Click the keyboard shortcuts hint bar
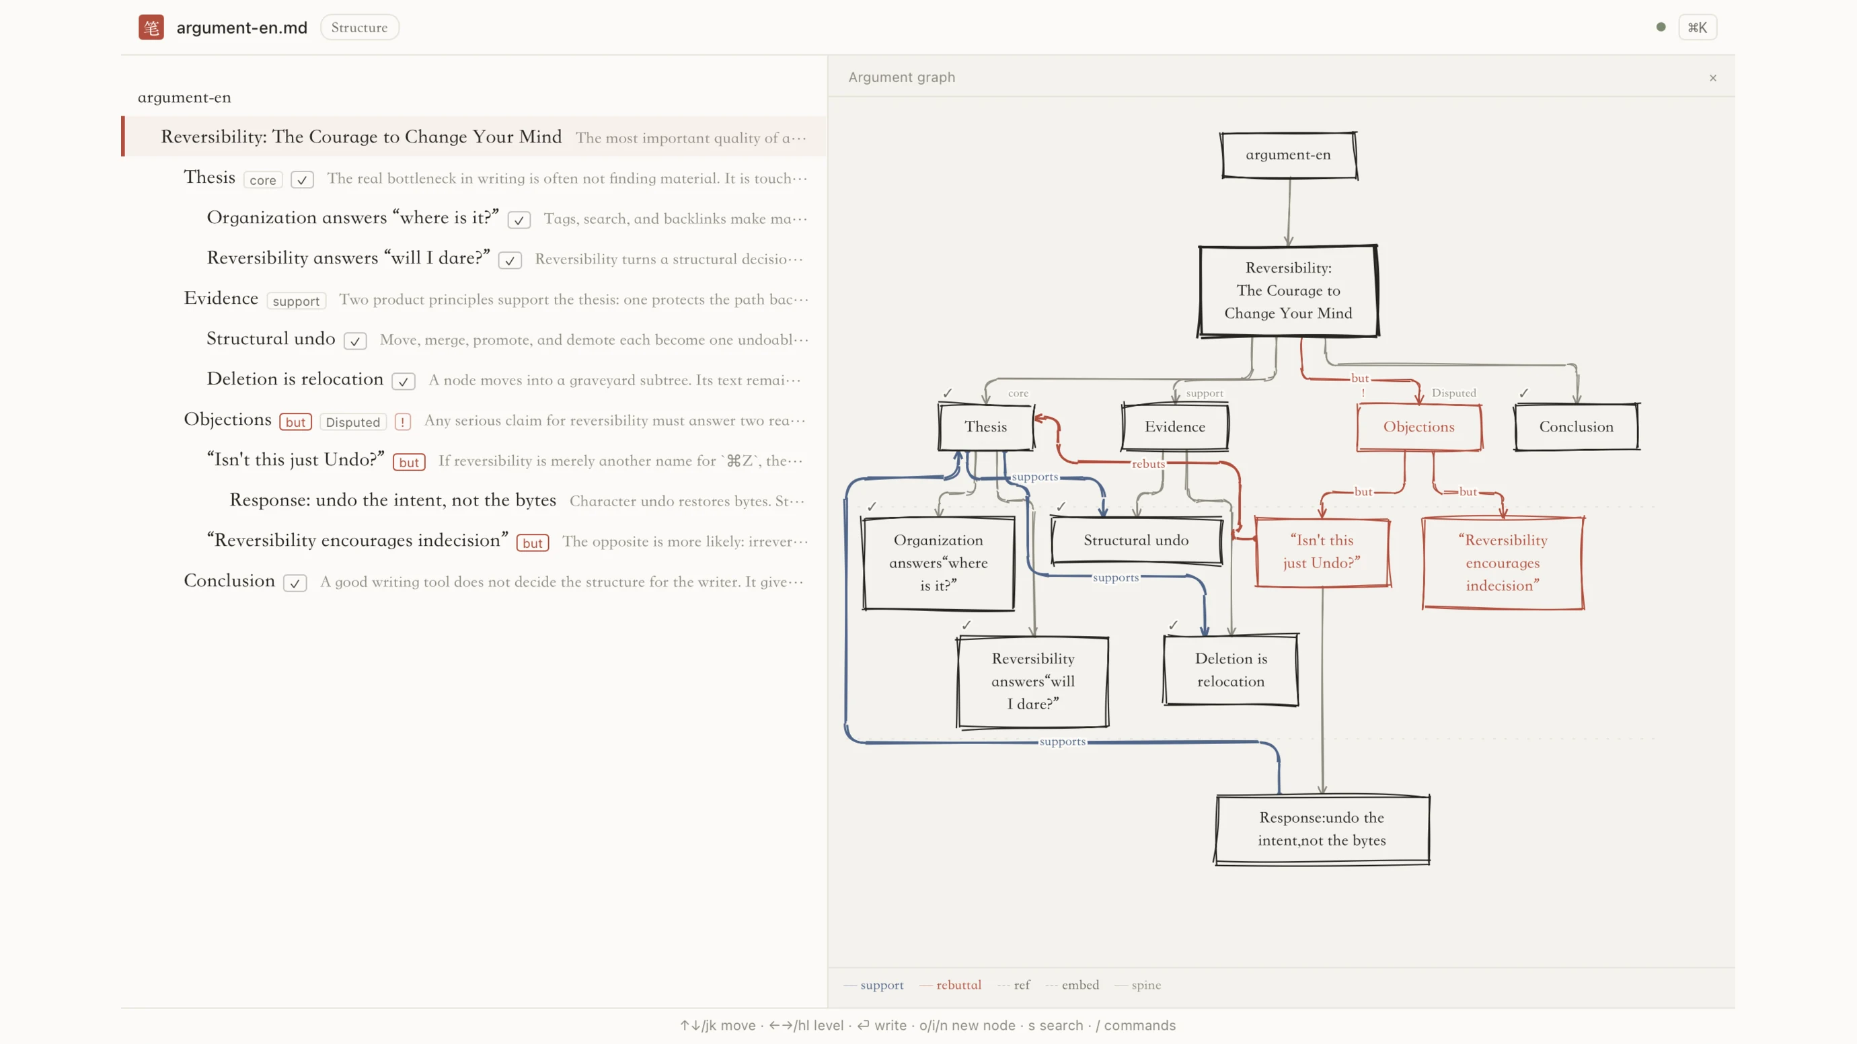The image size is (1857, 1044). coord(927,1025)
